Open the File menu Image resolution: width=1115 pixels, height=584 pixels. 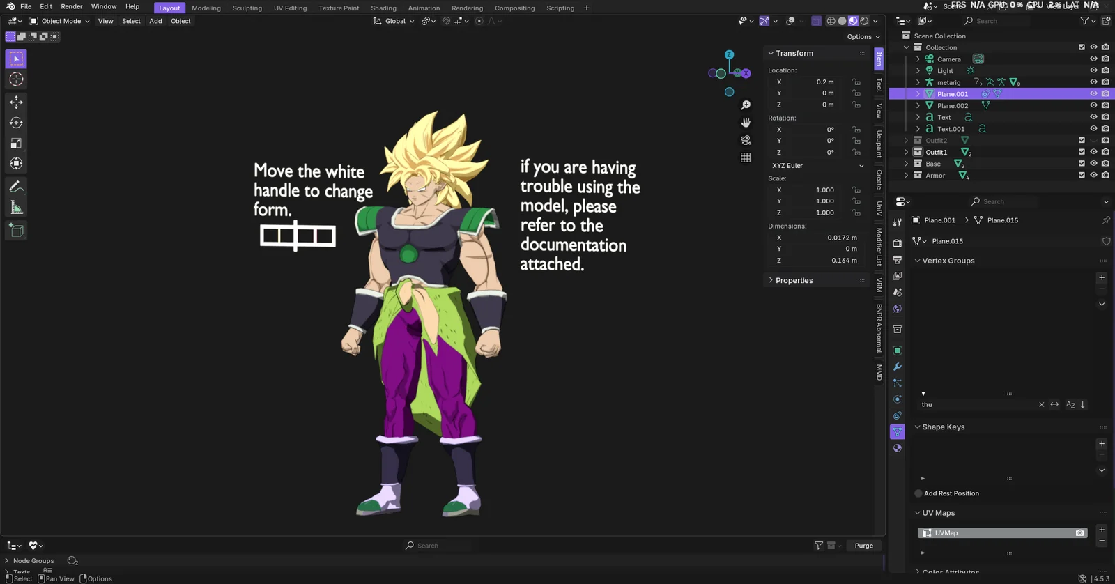coord(26,6)
